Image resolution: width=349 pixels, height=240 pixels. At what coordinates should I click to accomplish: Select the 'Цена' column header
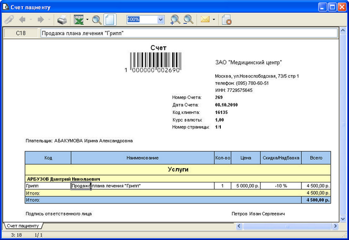(x=246, y=158)
